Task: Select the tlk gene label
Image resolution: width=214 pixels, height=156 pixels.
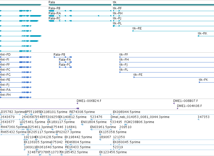Action: 115,2
